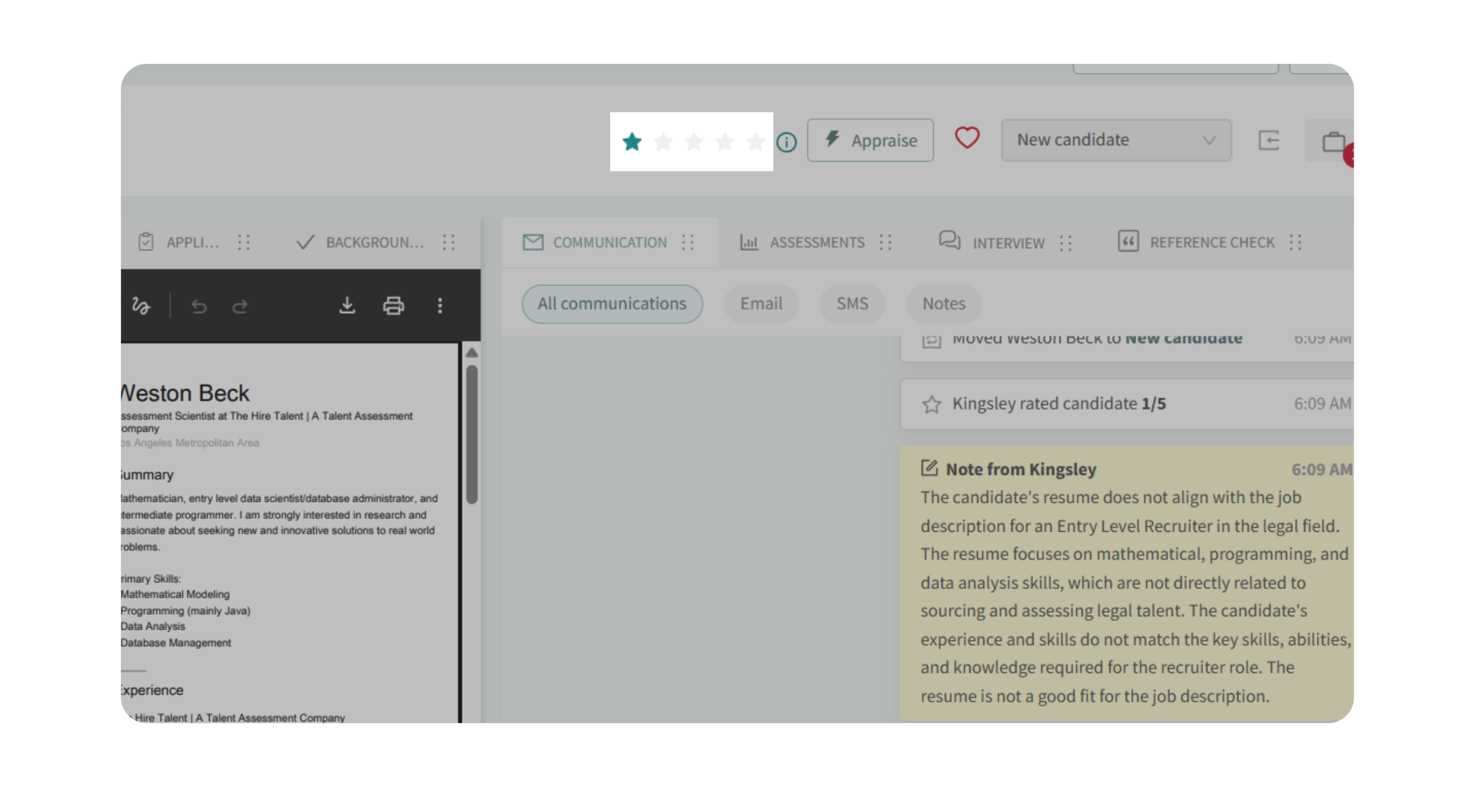Screen dimensions: 1473x790
Task: Select the Background tab
Action: click(374, 243)
